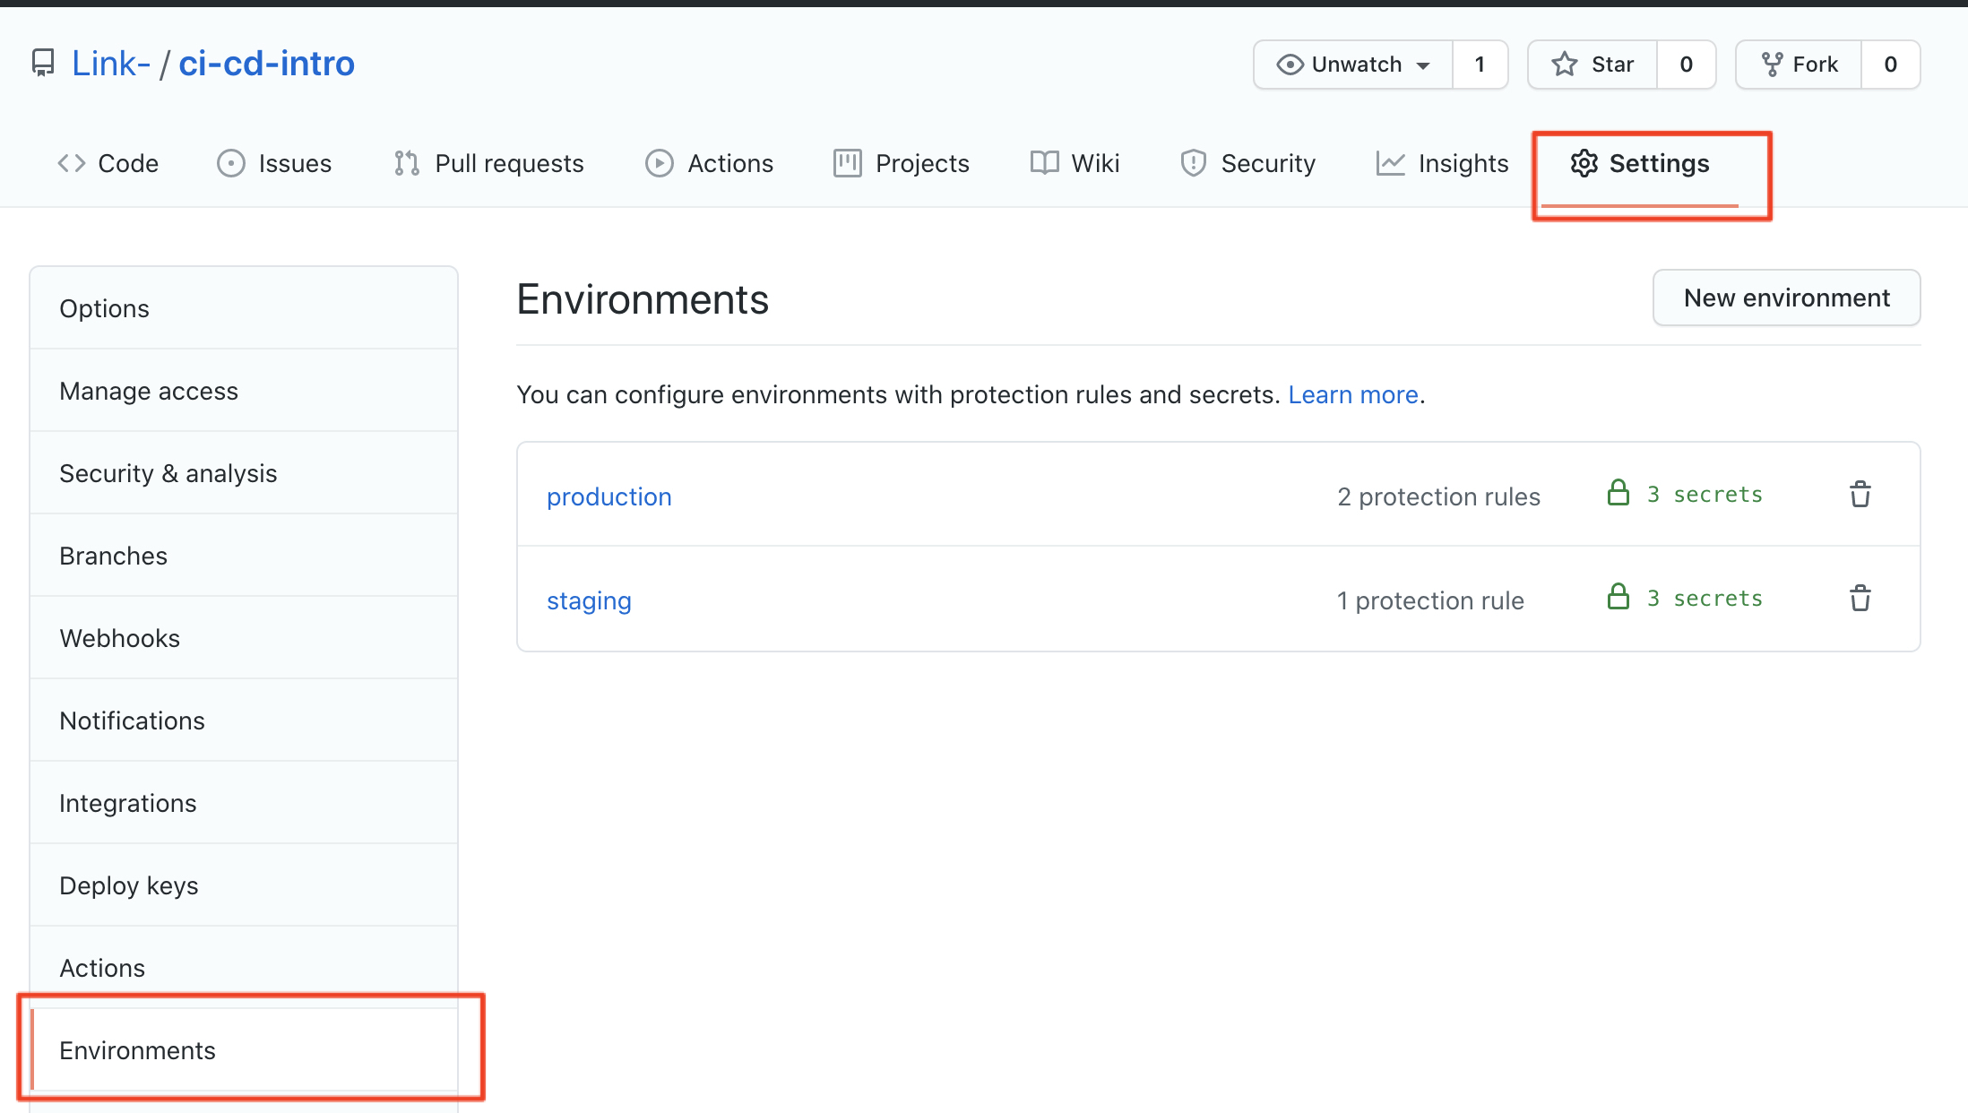Open the Link- owner profile link

click(111, 64)
